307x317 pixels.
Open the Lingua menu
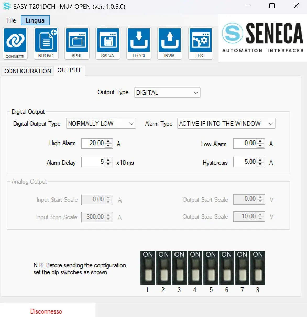point(35,20)
